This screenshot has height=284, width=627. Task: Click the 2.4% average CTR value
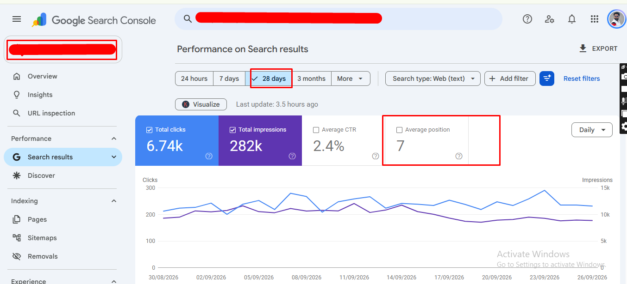pos(329,146)
